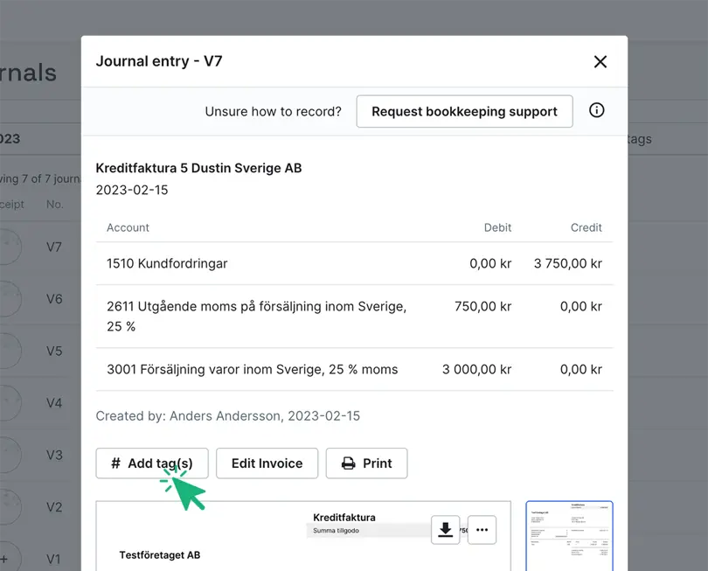Click the No. column header in background
The width and height of the screenshot is (708, 571).
pyautogui.click(x=55, y=205)
